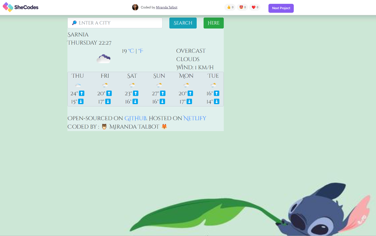The height and width of the screenshot is (236, 376).
Task: Click FRI high temperature up arrow
Action: coord(109,93)
